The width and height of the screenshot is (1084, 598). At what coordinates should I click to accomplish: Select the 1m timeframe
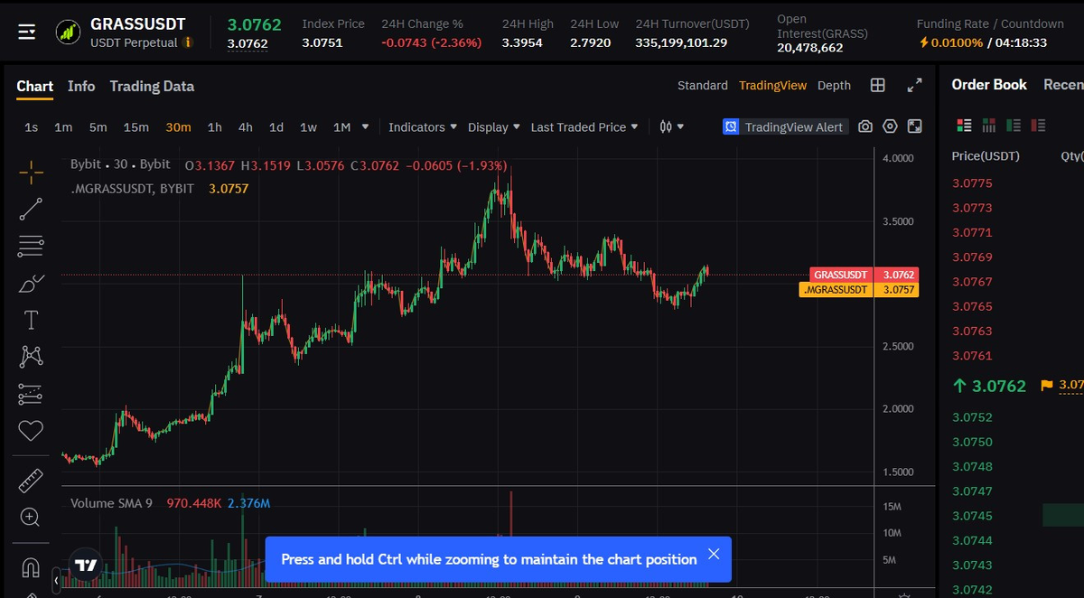pyautogui.click(x=63, y=127)
